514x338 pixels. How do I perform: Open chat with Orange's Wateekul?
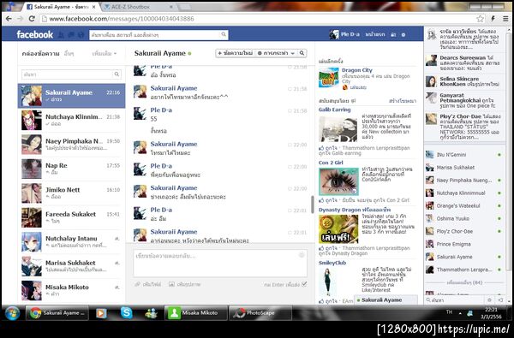click(463, 205)
